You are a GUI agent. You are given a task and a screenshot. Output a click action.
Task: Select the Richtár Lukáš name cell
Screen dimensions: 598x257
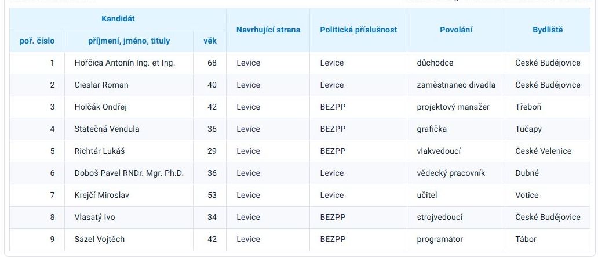point(100,151)
